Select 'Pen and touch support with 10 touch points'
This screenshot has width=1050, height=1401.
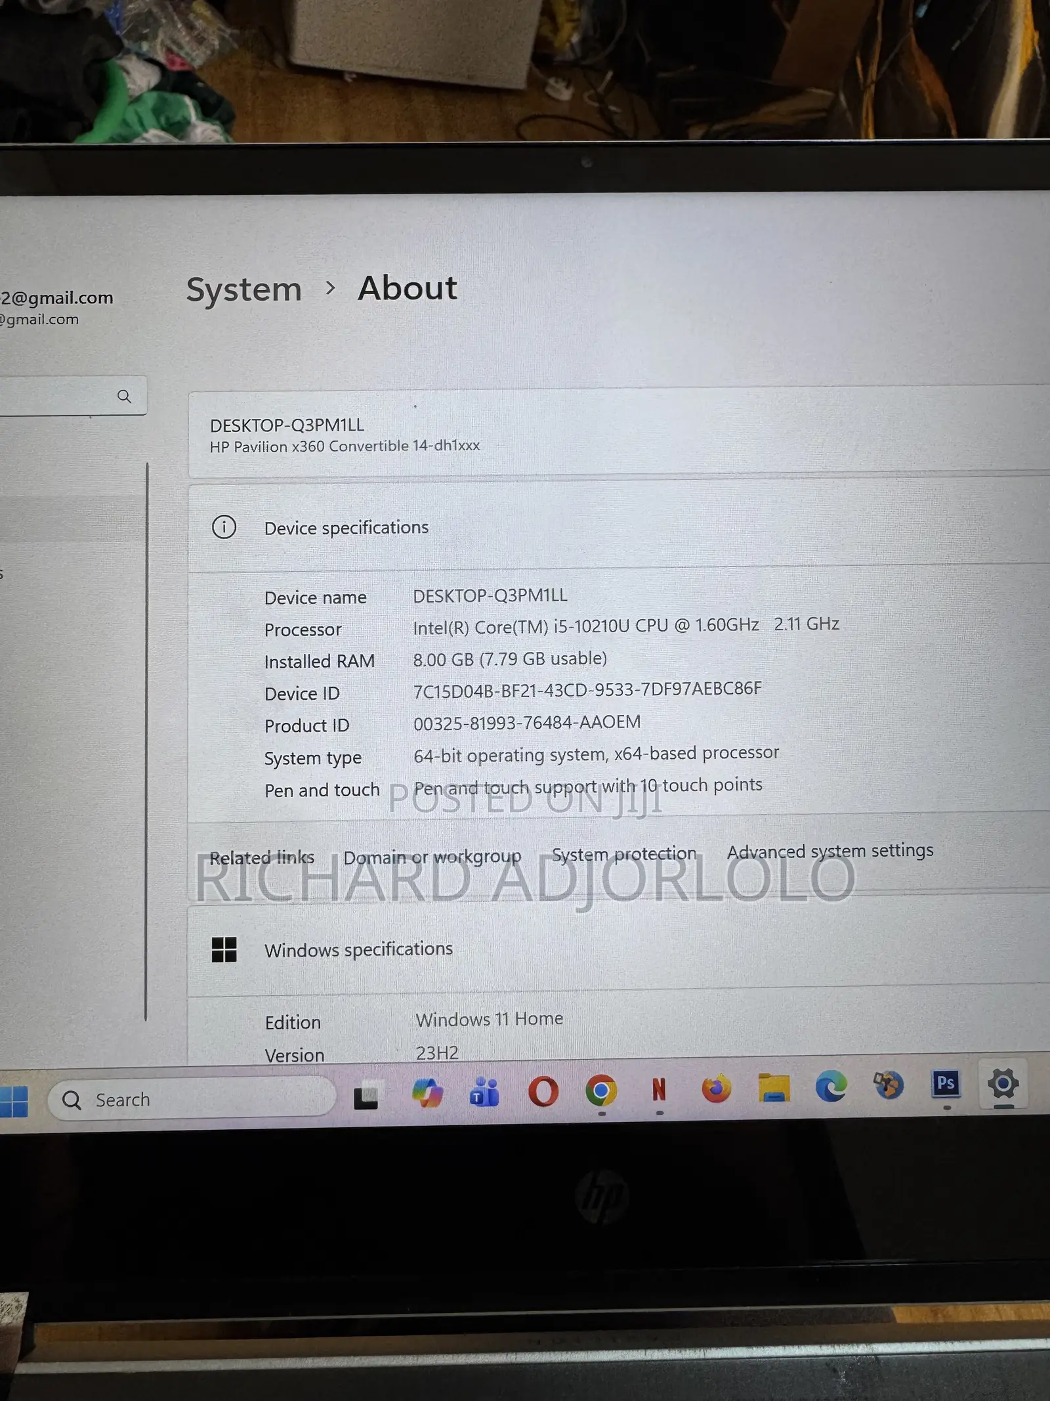click(588, 787)
